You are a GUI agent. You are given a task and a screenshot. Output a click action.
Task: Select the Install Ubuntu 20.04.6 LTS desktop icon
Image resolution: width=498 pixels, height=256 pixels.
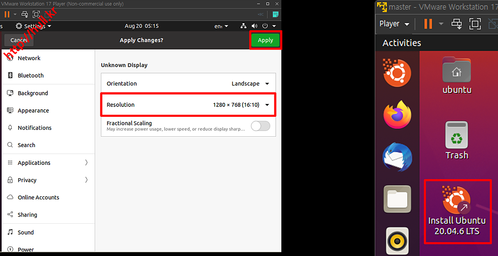pyautogui.click(x=457, y=211)
